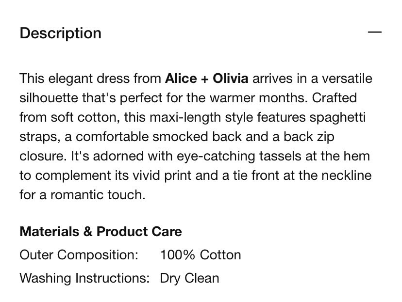Collapse the Description section using the minus icon
This screenshot has height=302, width=402.
coord(374,32)
